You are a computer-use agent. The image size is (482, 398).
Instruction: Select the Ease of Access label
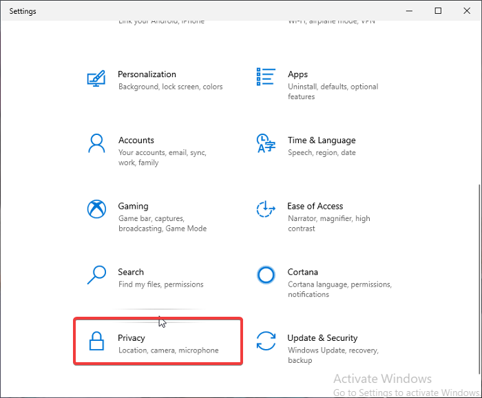315,206
